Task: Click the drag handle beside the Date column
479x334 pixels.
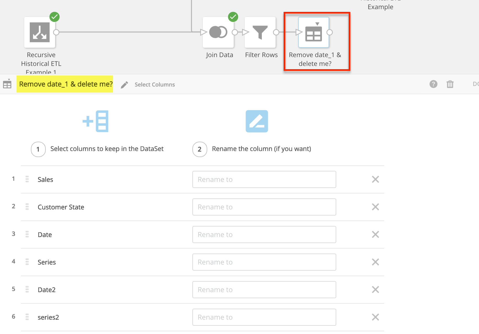Action: (27, 235)
